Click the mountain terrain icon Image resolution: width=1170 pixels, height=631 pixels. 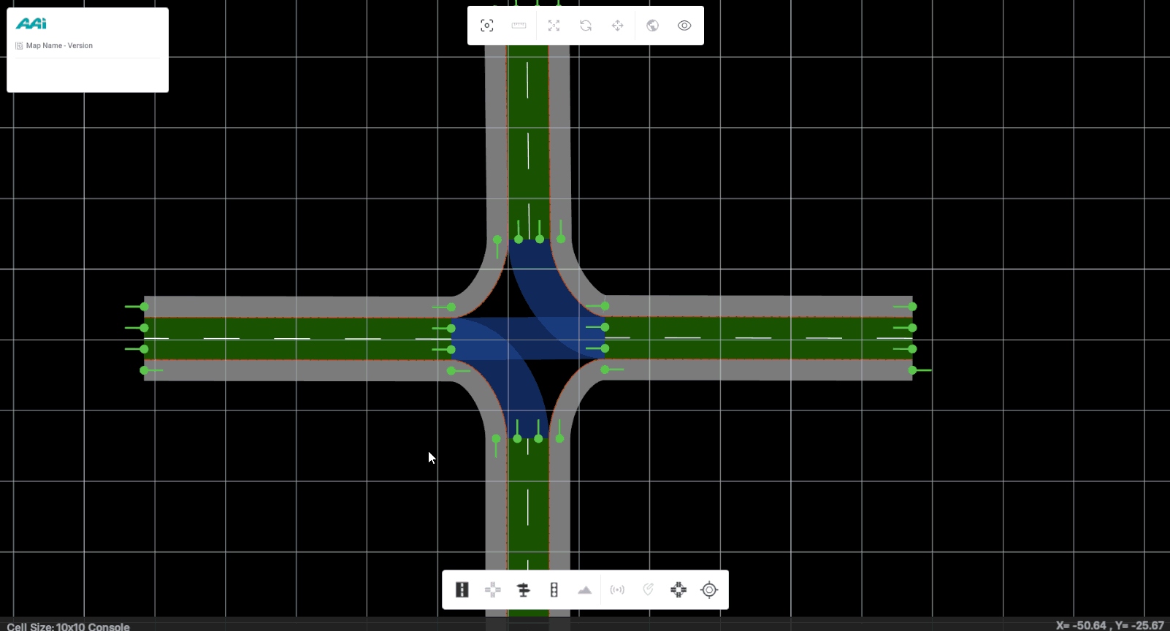click(585, 590)
